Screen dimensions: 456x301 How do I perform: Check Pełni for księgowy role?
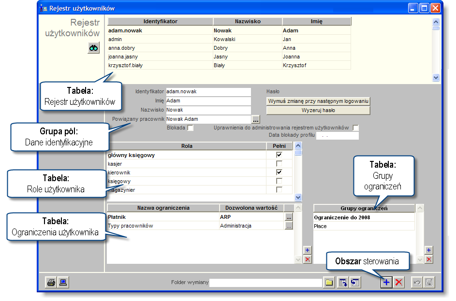click(279, 181)
